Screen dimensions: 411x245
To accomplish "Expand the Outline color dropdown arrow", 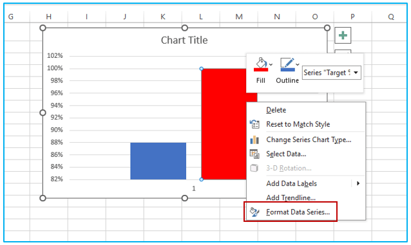I will 298,64.
